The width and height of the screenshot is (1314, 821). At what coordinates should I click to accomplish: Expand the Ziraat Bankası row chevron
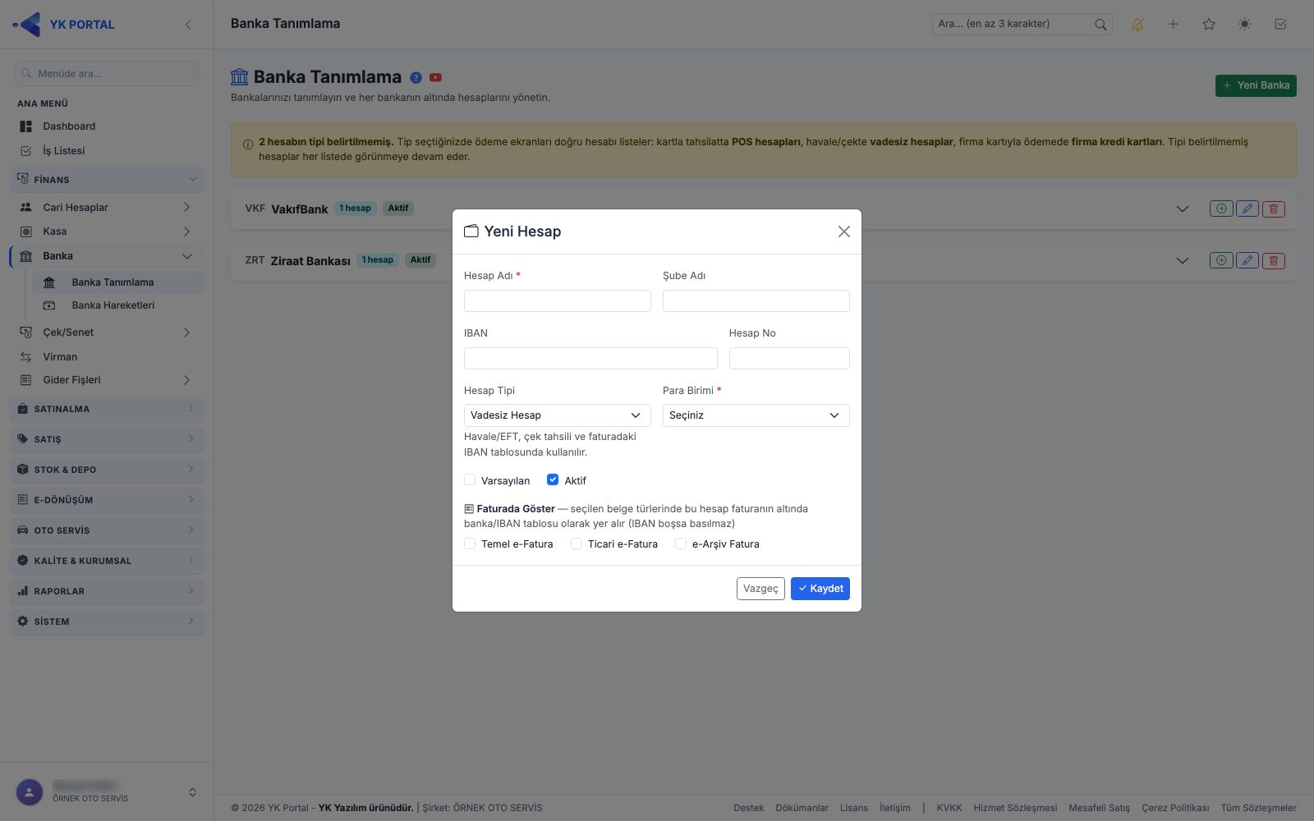[1183, 260]
